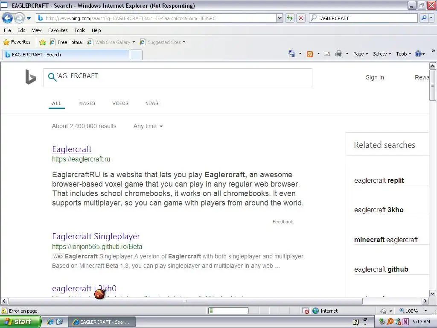Click Bing search query text field
Screen dimensions: 437x328
[x=184, y=77]
